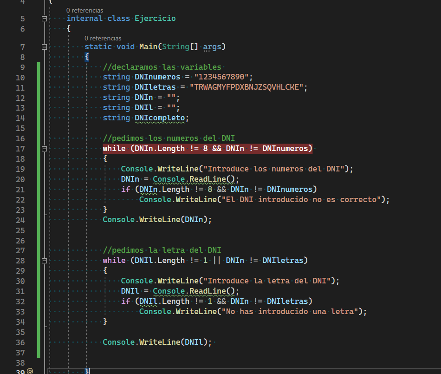
Task: Open '0 referencias' above class Ejercicio
Action: coord(84,10)
